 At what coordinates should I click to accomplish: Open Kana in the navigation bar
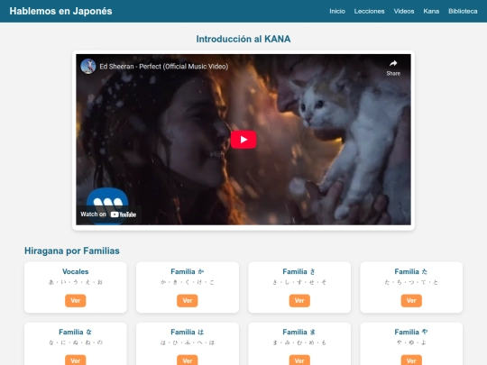431,11
